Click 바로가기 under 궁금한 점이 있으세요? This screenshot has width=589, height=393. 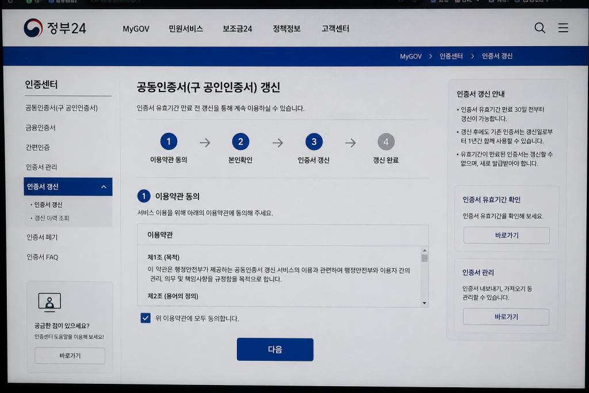tap(70, 356)
